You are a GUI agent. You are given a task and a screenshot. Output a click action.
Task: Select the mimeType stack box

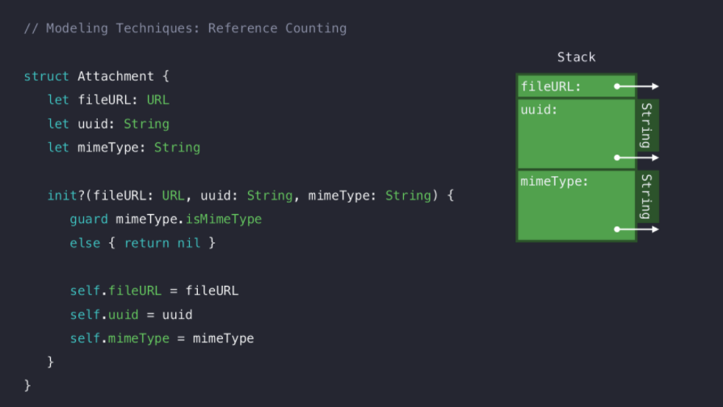[576, 205]
